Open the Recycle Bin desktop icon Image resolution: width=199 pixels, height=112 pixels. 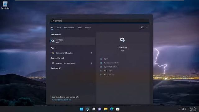point(5,5)
